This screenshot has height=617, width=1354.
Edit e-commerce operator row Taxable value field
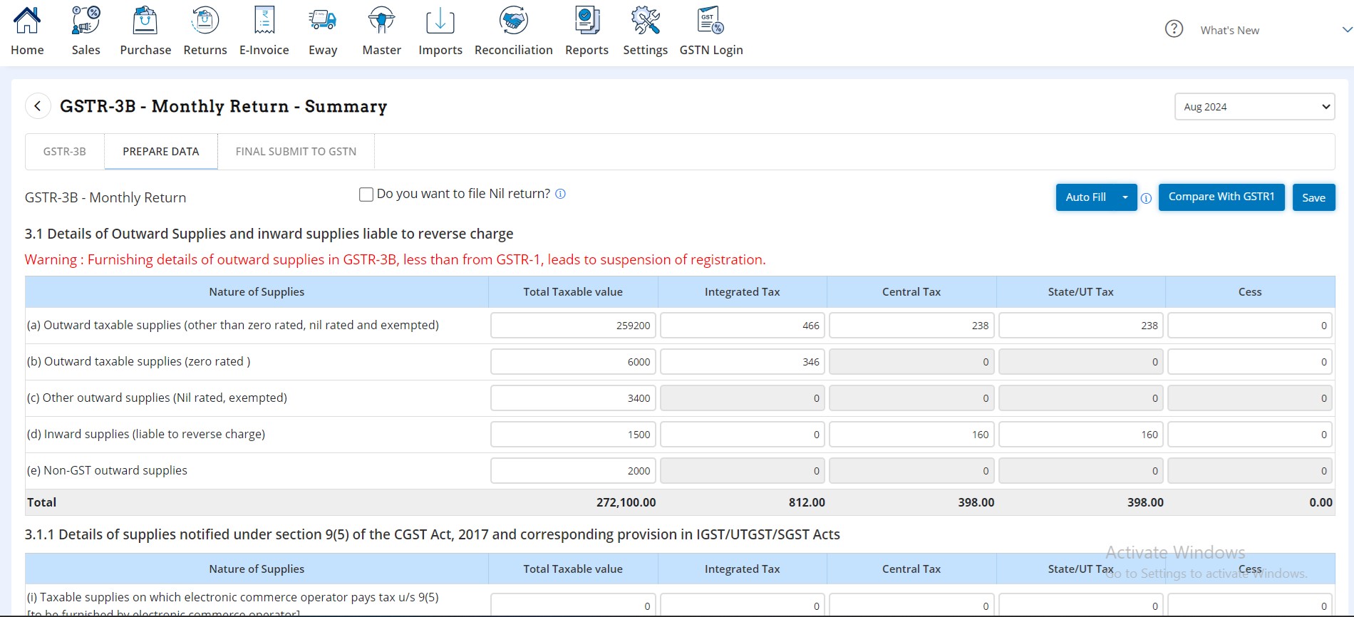573,605
